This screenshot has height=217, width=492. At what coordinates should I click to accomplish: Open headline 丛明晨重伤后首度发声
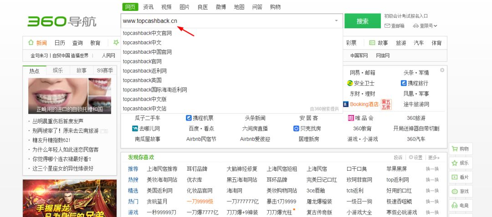pos(58,121)
